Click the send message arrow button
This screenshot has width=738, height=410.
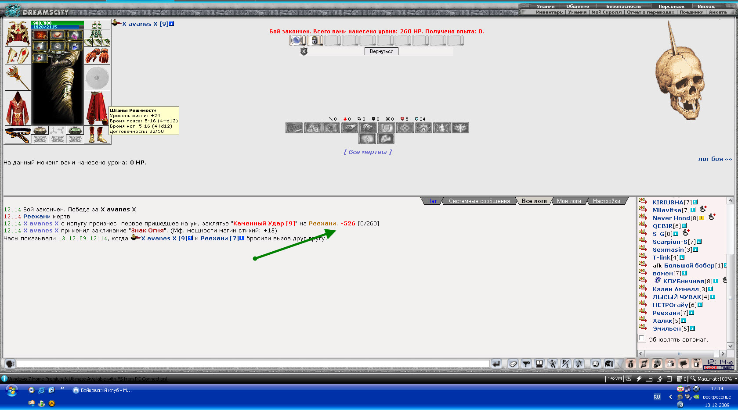(x=496, y=364)
